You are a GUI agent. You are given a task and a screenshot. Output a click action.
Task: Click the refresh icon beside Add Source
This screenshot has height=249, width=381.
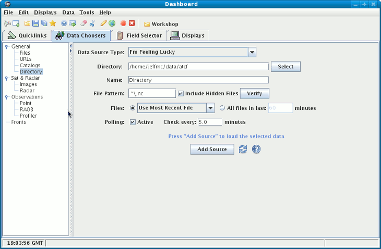coord(243,150)
